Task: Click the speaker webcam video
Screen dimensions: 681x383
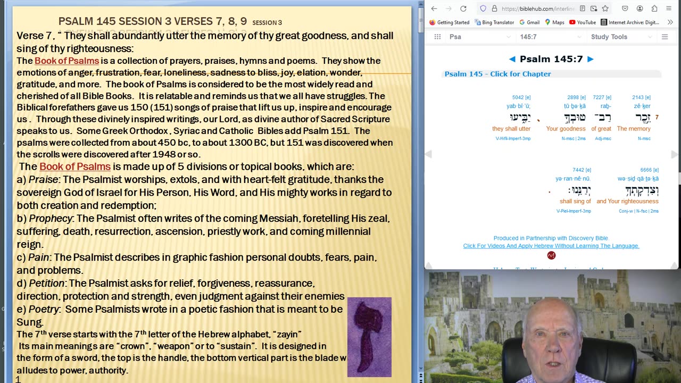Action: (x=552, y=327)
